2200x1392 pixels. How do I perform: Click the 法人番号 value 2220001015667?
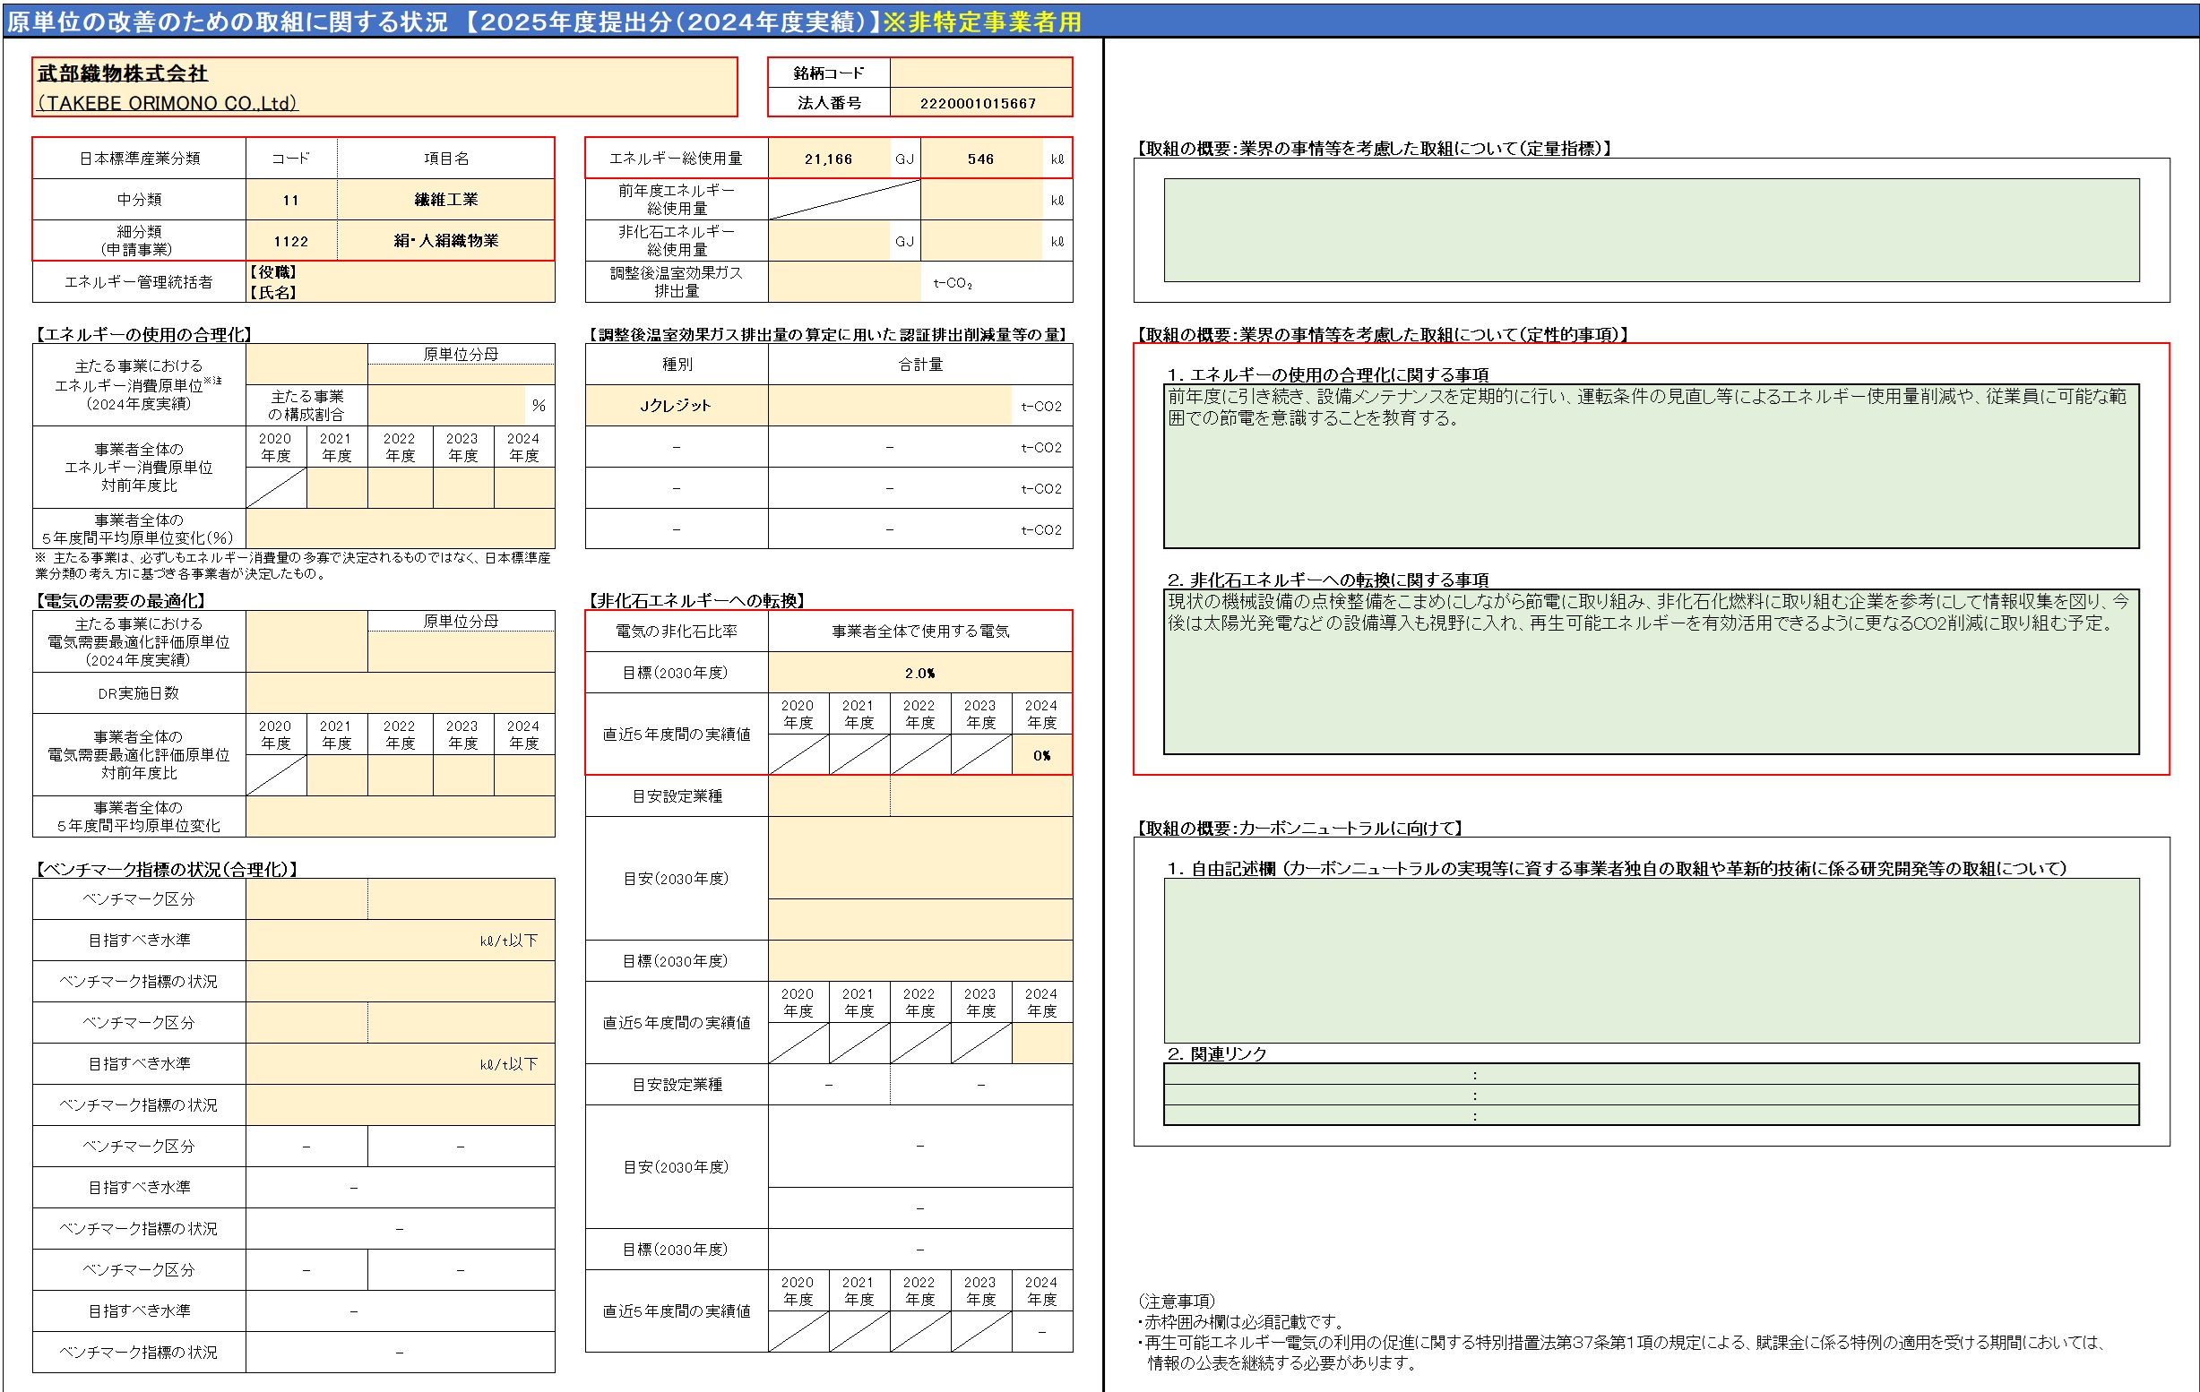point(980,103)
